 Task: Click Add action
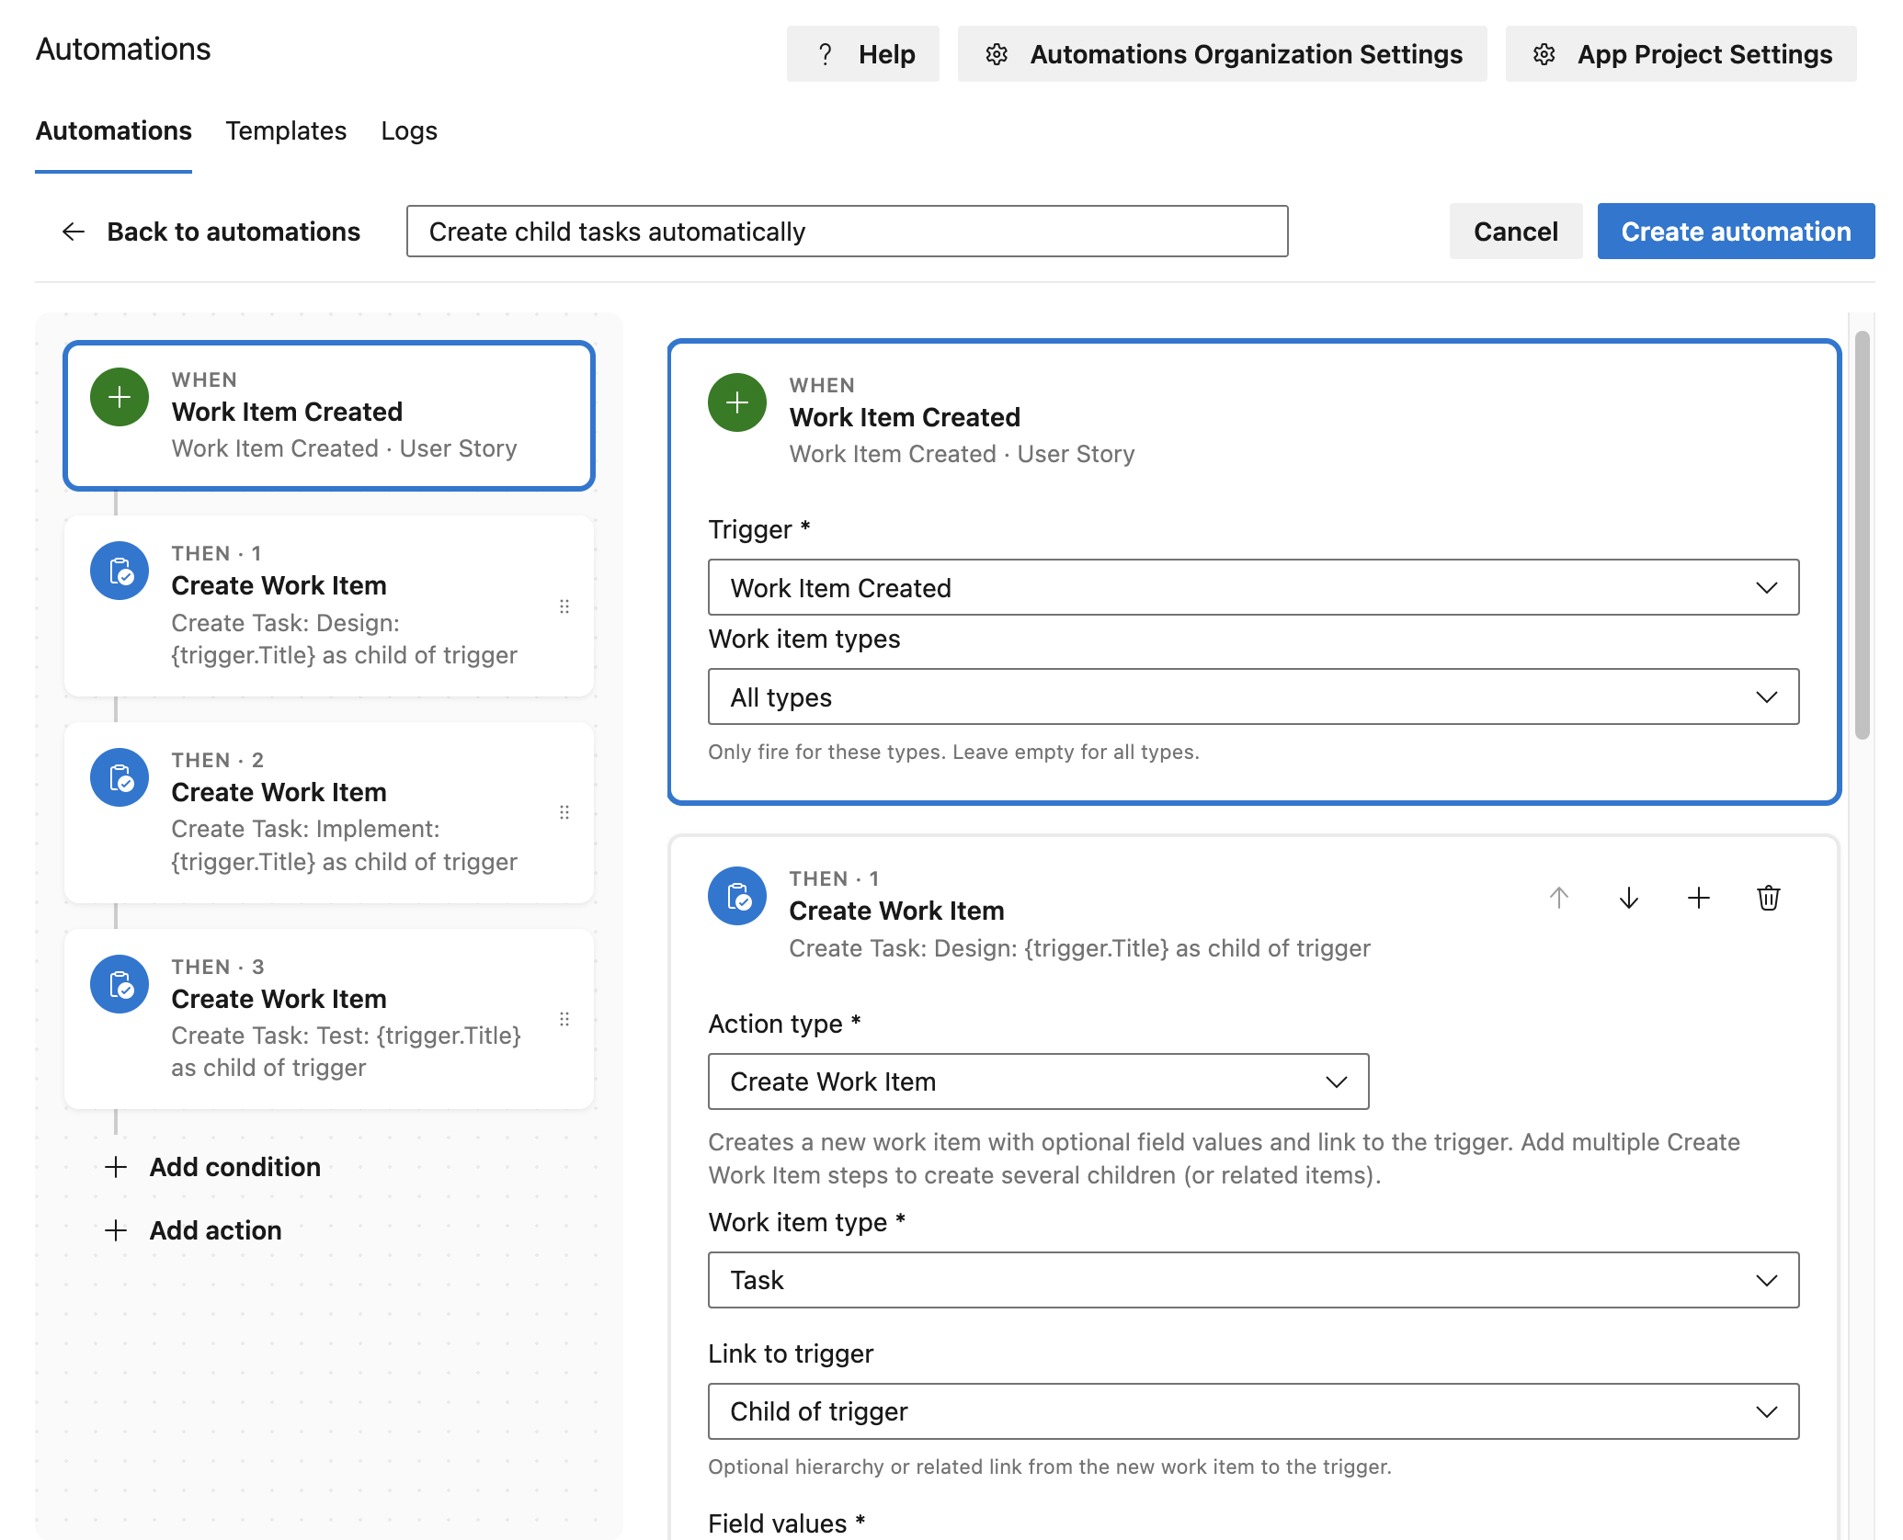point(193,1230)
